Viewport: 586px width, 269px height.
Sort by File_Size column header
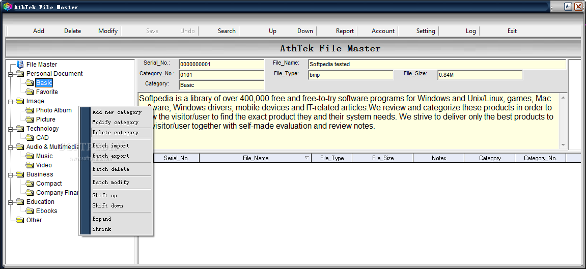click(x=383, y=158)
